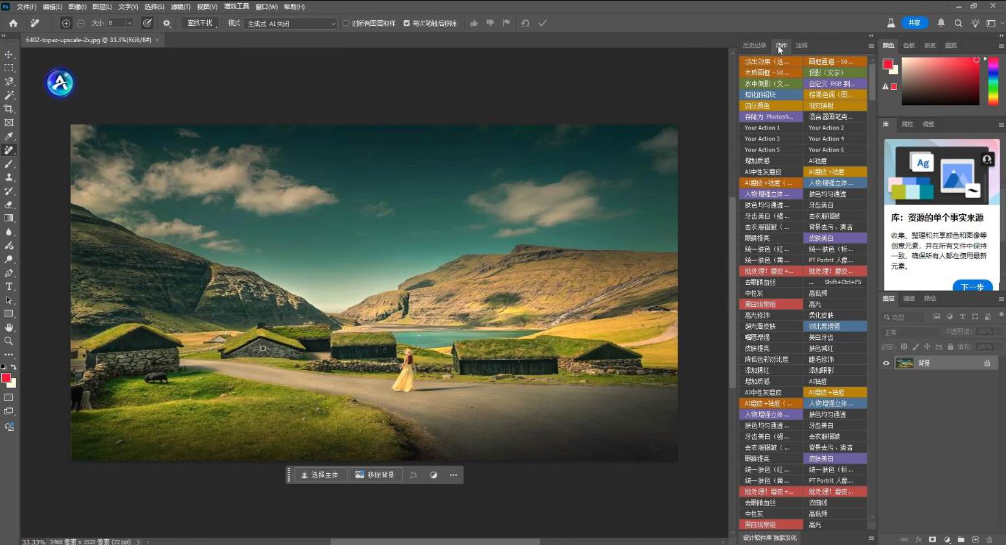Viewport: 1006px width, 545px height.
Task: Select the Crop tool
Action: pyautogui.click(x=9, y=109)
